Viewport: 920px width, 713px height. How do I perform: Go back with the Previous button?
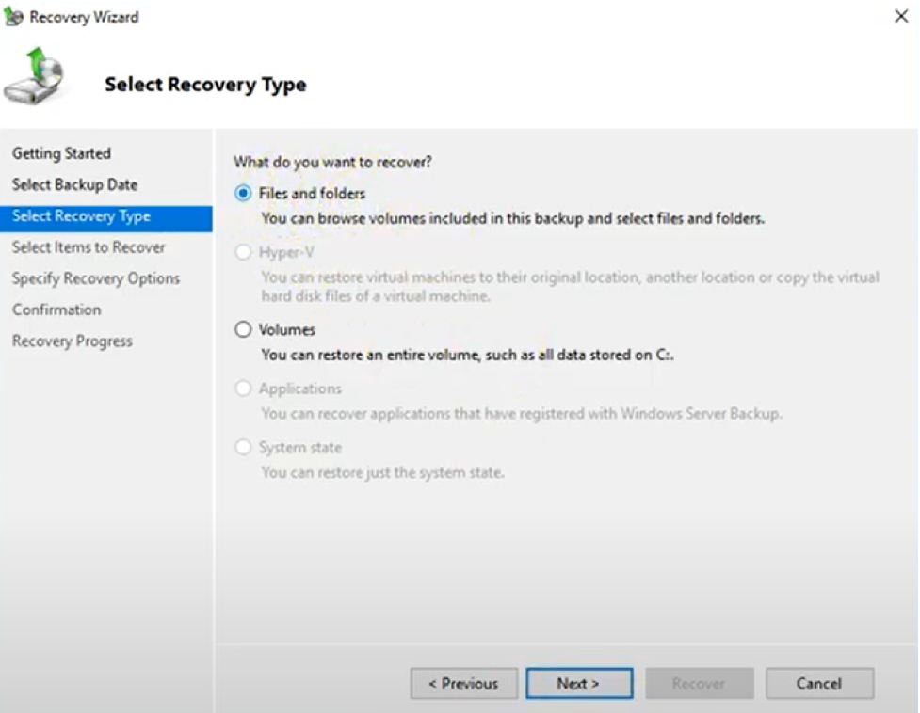pos(463,684)
